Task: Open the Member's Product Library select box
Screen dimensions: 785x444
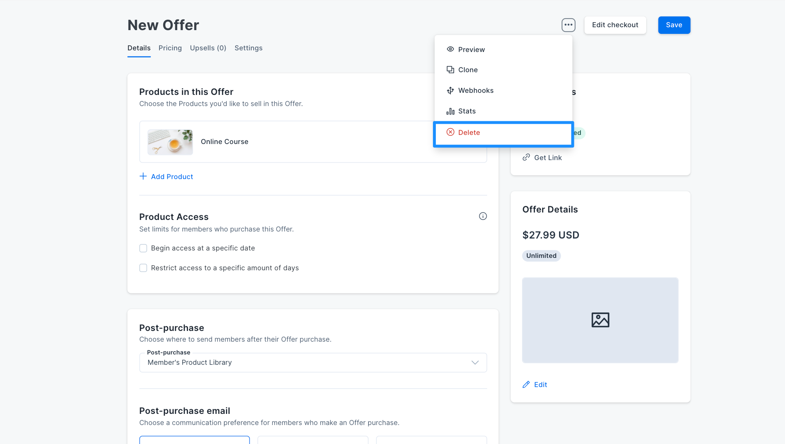Action: point(313,362)
